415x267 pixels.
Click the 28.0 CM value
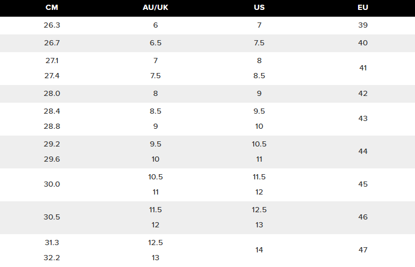click(x=52, y=93)
